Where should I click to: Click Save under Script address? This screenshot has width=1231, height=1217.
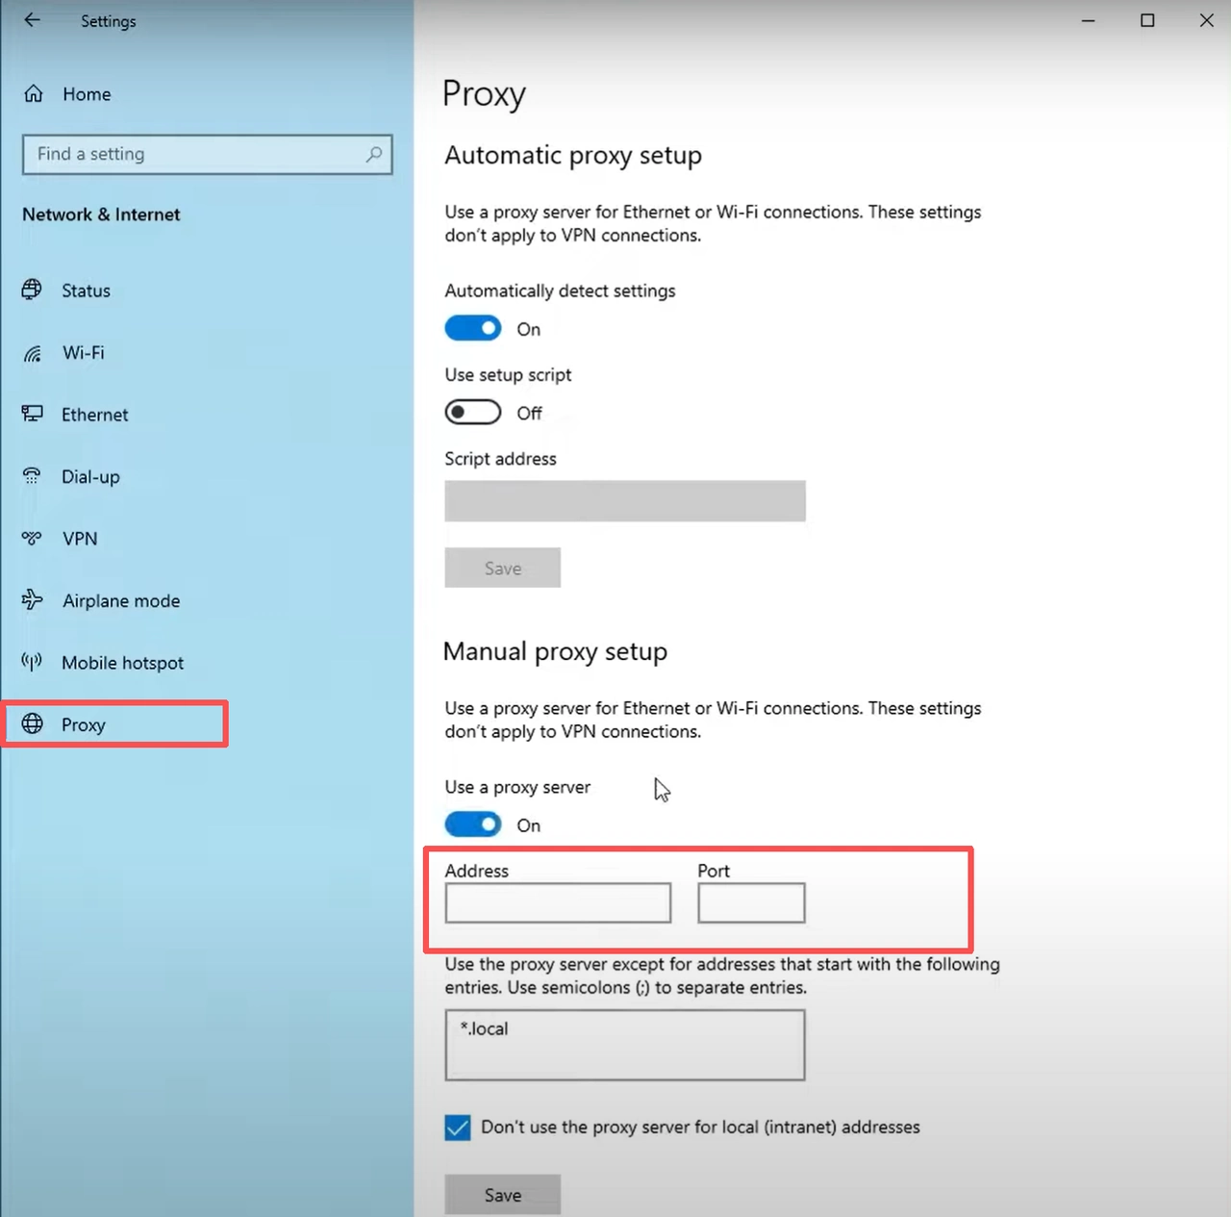502,568
